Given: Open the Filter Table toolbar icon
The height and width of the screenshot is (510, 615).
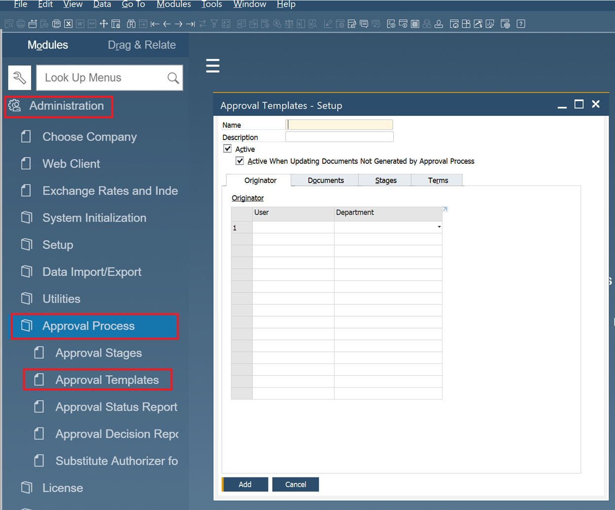Looking at the screenshot, I should coord(214,23).
